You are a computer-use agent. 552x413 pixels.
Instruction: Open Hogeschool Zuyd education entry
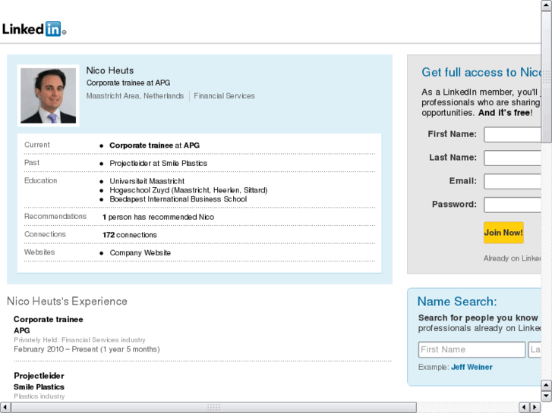(x=188, y=190)
